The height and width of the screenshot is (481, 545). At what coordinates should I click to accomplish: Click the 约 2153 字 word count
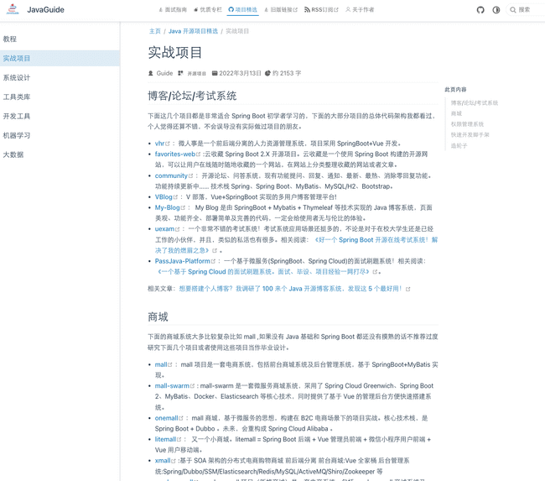287,73
